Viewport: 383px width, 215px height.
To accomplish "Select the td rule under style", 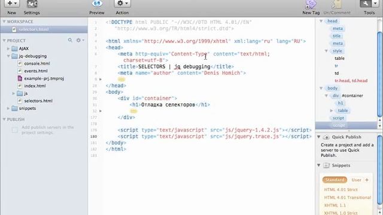I will [x=336, y=73].
